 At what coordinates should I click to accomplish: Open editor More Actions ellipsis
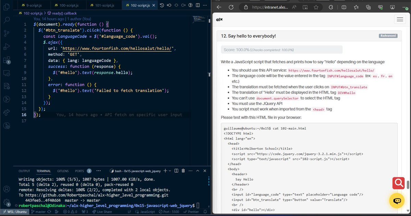click(x=205, y=5)
